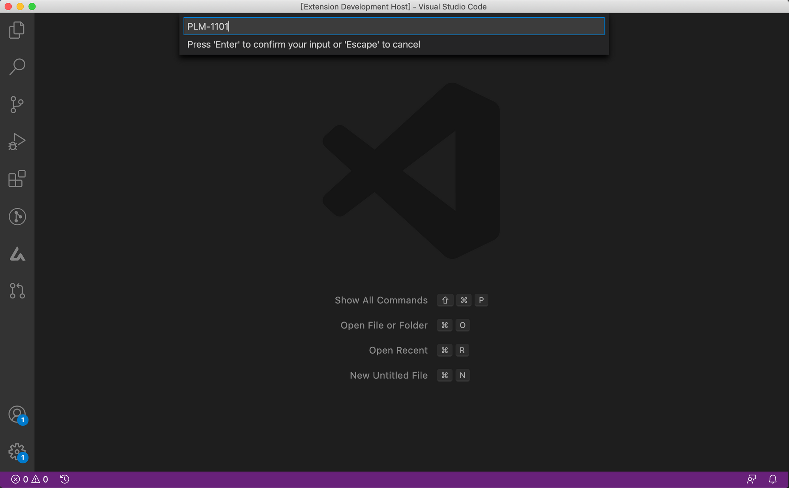This screenshot has height=488, width=789.
Task: Open the Explorer view in activity bar
Action: pyautogui.click(x=17, y=30)
